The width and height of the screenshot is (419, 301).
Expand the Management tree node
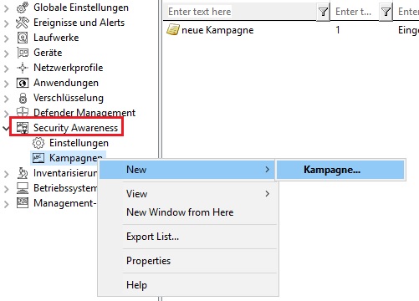click(7, 204)
